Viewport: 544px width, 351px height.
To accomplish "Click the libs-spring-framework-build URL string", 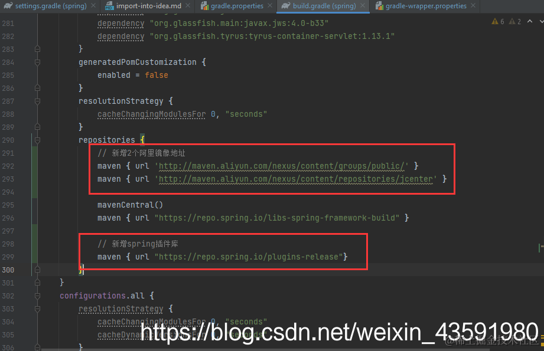I will [x=277, y=218].
